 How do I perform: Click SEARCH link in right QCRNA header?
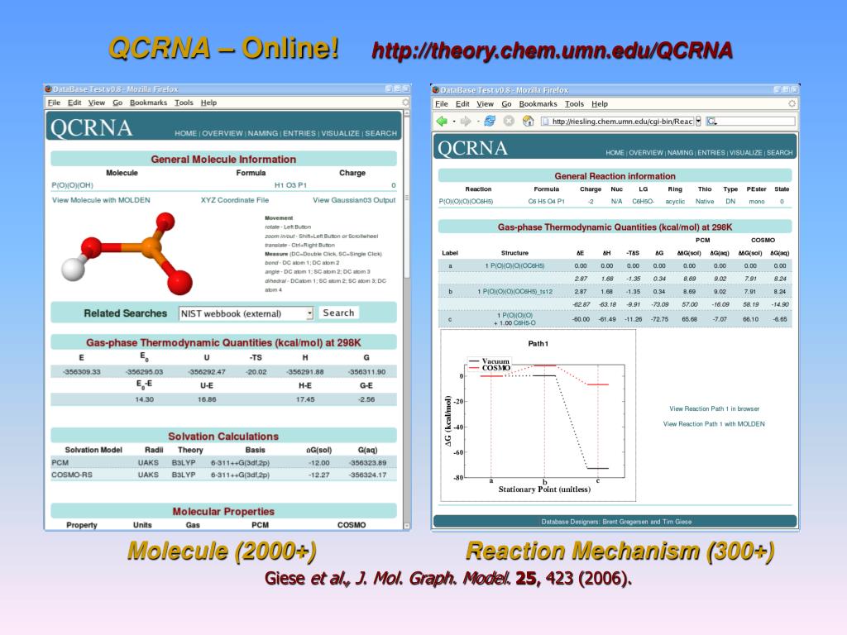[x=779, y=153]
